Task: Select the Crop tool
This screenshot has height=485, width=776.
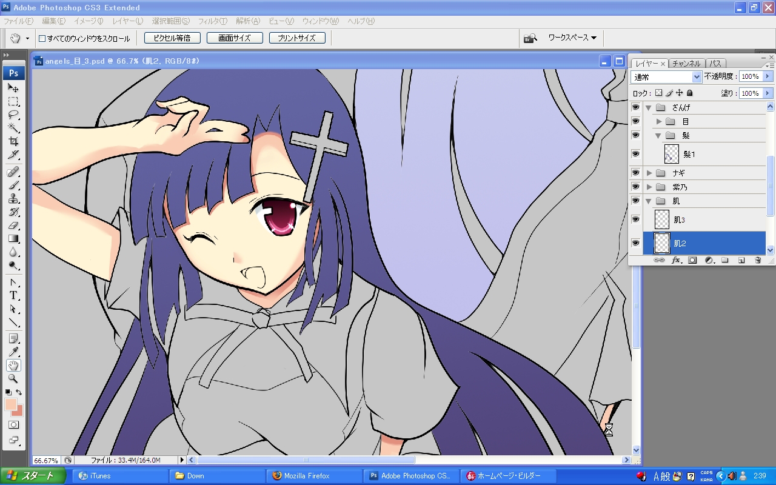Action: pyautogui.click(x=13, y=141)
